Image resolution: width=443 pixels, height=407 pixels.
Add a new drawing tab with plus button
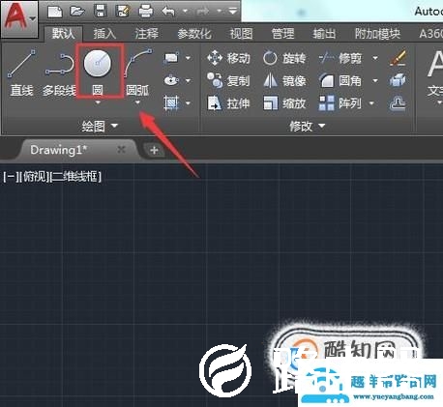click(x=154, y=150)
